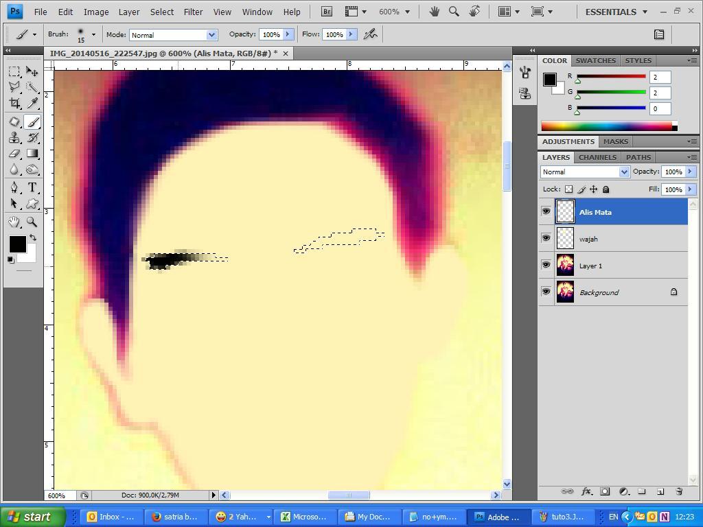
Task: Select the Eraser tool
Action: [14, 153]
